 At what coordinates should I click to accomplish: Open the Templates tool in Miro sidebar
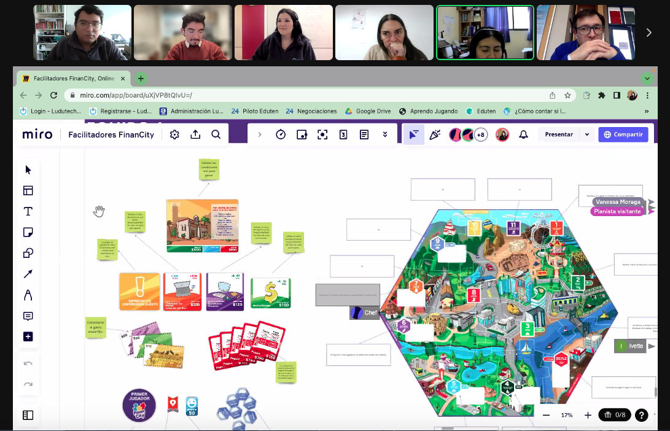click(x=28, y=190)
